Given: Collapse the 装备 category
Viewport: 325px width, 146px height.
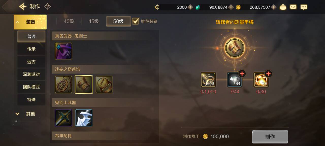Looking at the screenshot, I should click(30, 22).
